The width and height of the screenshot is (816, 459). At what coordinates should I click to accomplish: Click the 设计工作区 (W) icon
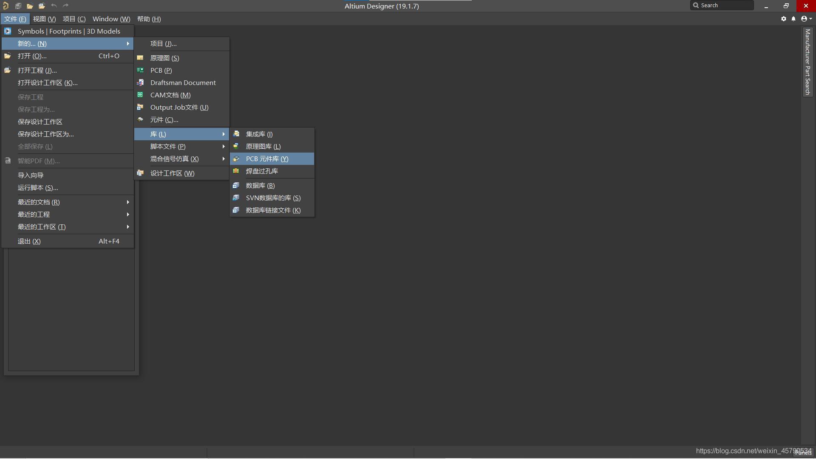coord(140,173)
